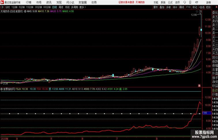
Task: Open the mail envelope icon
Action: 197,2
